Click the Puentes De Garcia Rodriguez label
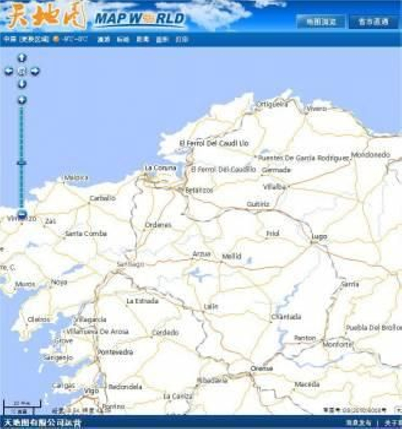402x429 pixels. click(304, 158)
